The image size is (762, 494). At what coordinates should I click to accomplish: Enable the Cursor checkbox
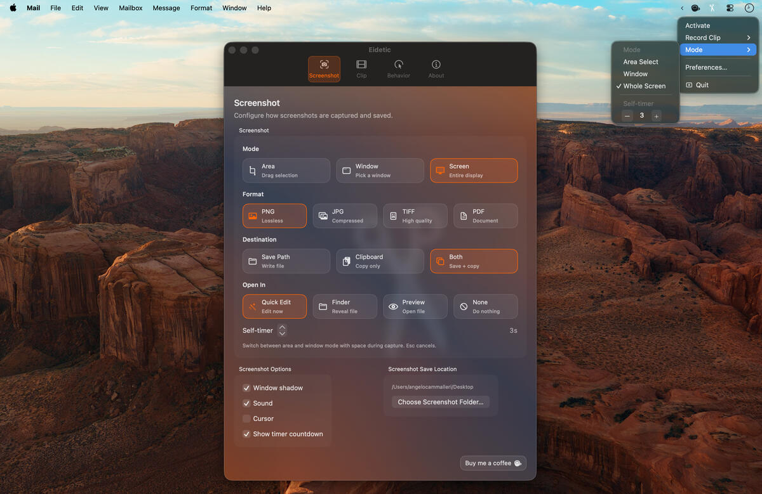pos(246,419)
